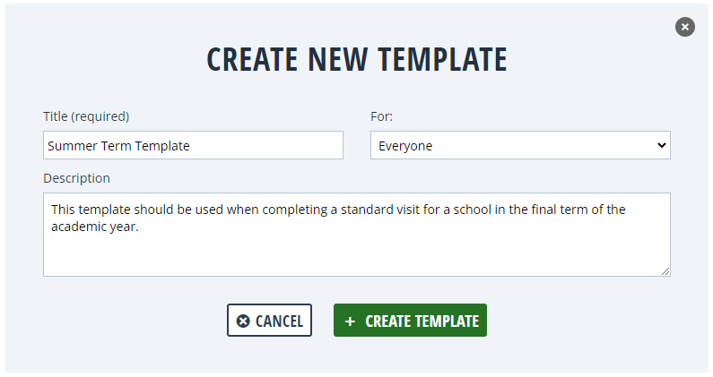Click the resize grip of Description box
The width and height of the screenshot is (713, 377).
click(665, 271)
